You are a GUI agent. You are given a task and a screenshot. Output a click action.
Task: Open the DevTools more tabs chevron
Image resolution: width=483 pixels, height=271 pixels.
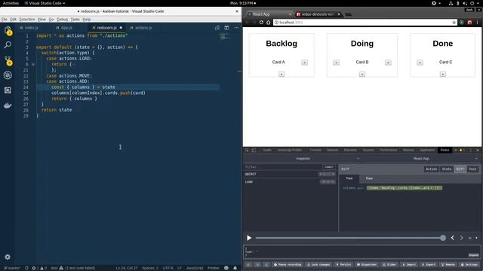[455, 150]
